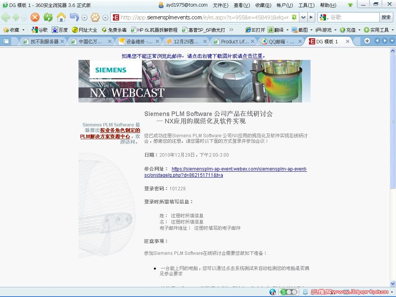Click the download icon in status bar
The width and height of the screenshot is (396, 297).
point(306,292)
